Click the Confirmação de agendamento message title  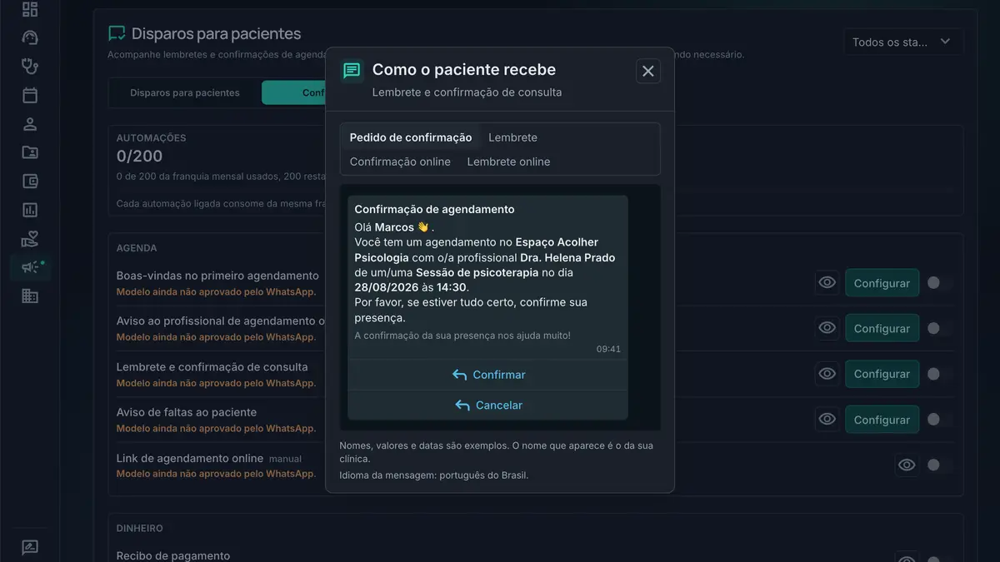pos(434,209)
